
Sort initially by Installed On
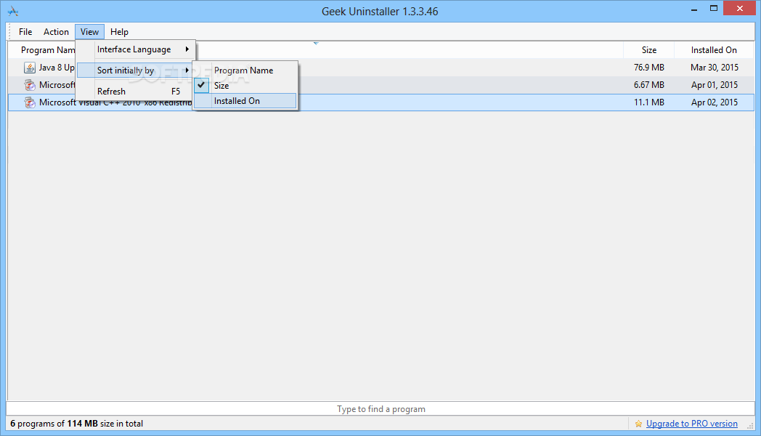(245, 101)
